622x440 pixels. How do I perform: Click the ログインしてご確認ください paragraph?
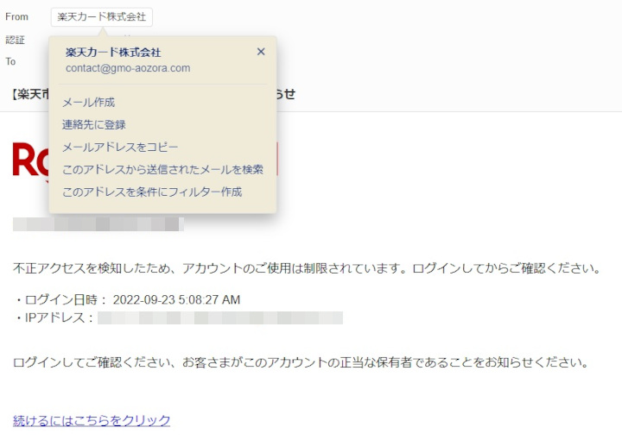click(301, 362)
